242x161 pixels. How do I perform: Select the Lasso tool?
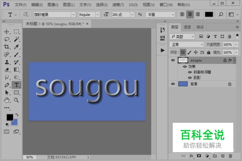[7, 39]
